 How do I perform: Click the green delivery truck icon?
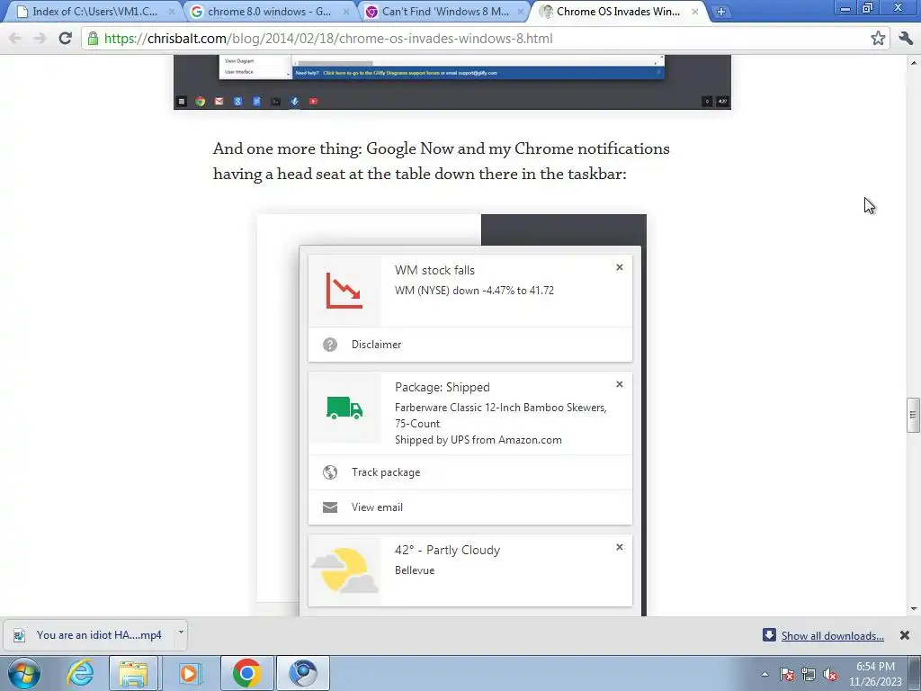coord(344,408)
